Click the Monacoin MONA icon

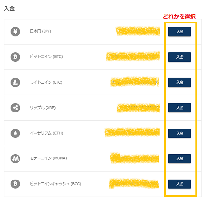[15, 158]
